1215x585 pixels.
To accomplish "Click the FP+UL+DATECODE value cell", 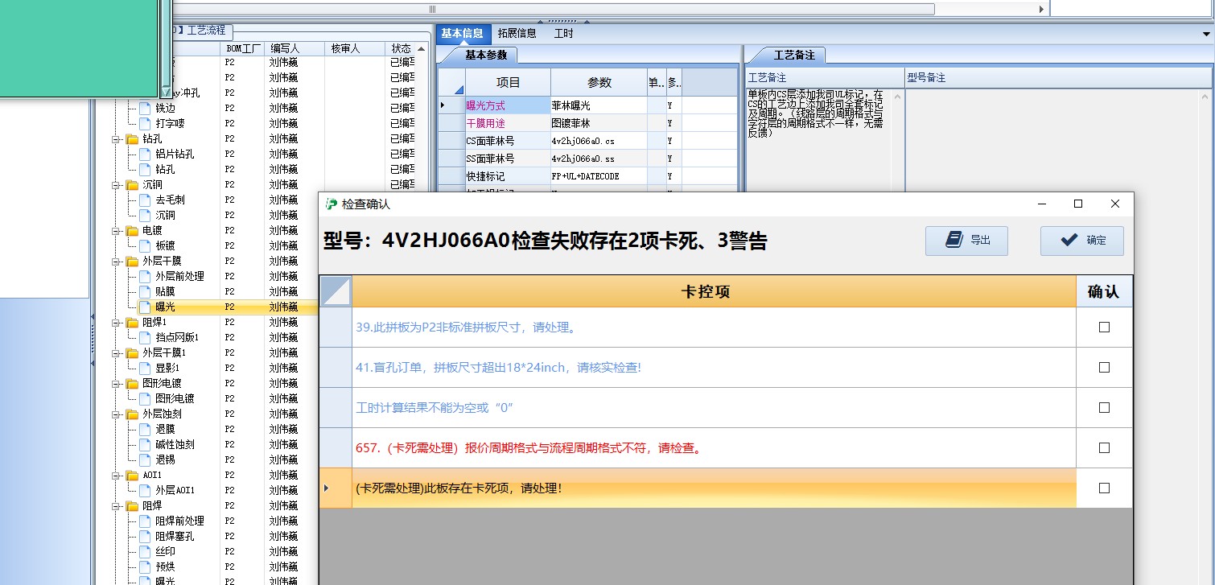I will tap(599, 176).
